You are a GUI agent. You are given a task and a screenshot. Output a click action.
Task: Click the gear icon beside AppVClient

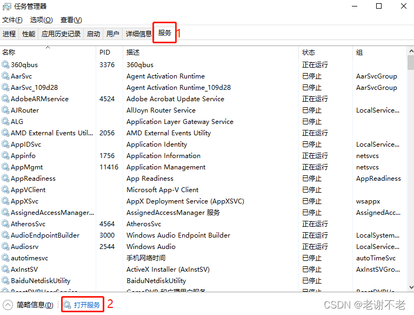[x=5, y=189]
